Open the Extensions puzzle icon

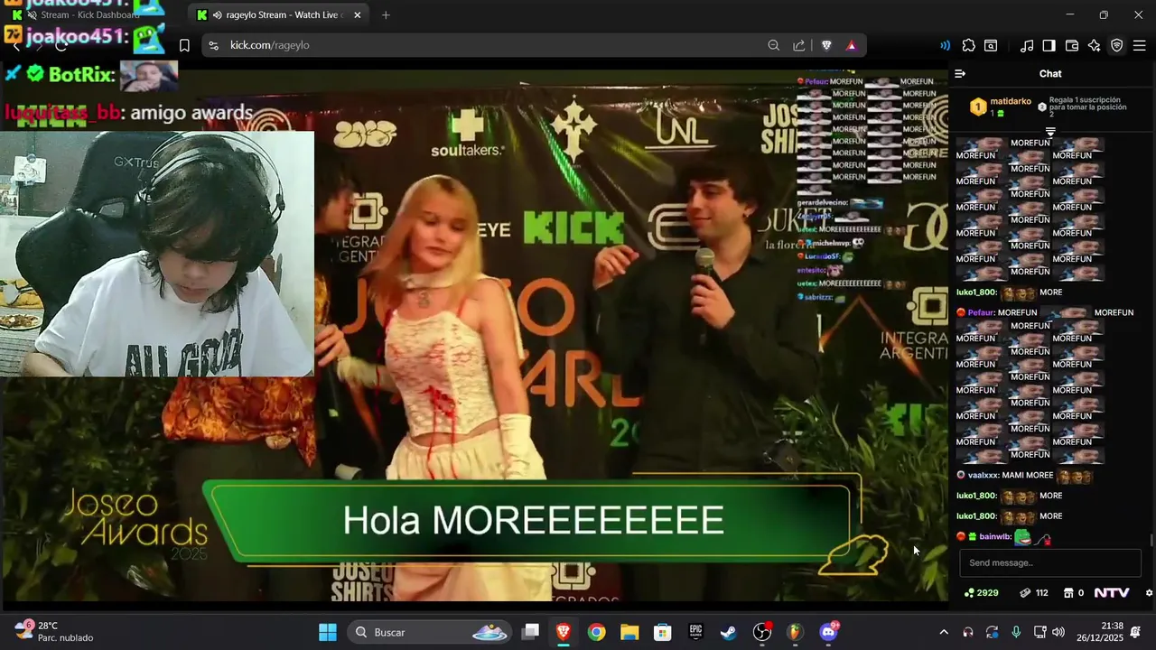click(968, 45)
